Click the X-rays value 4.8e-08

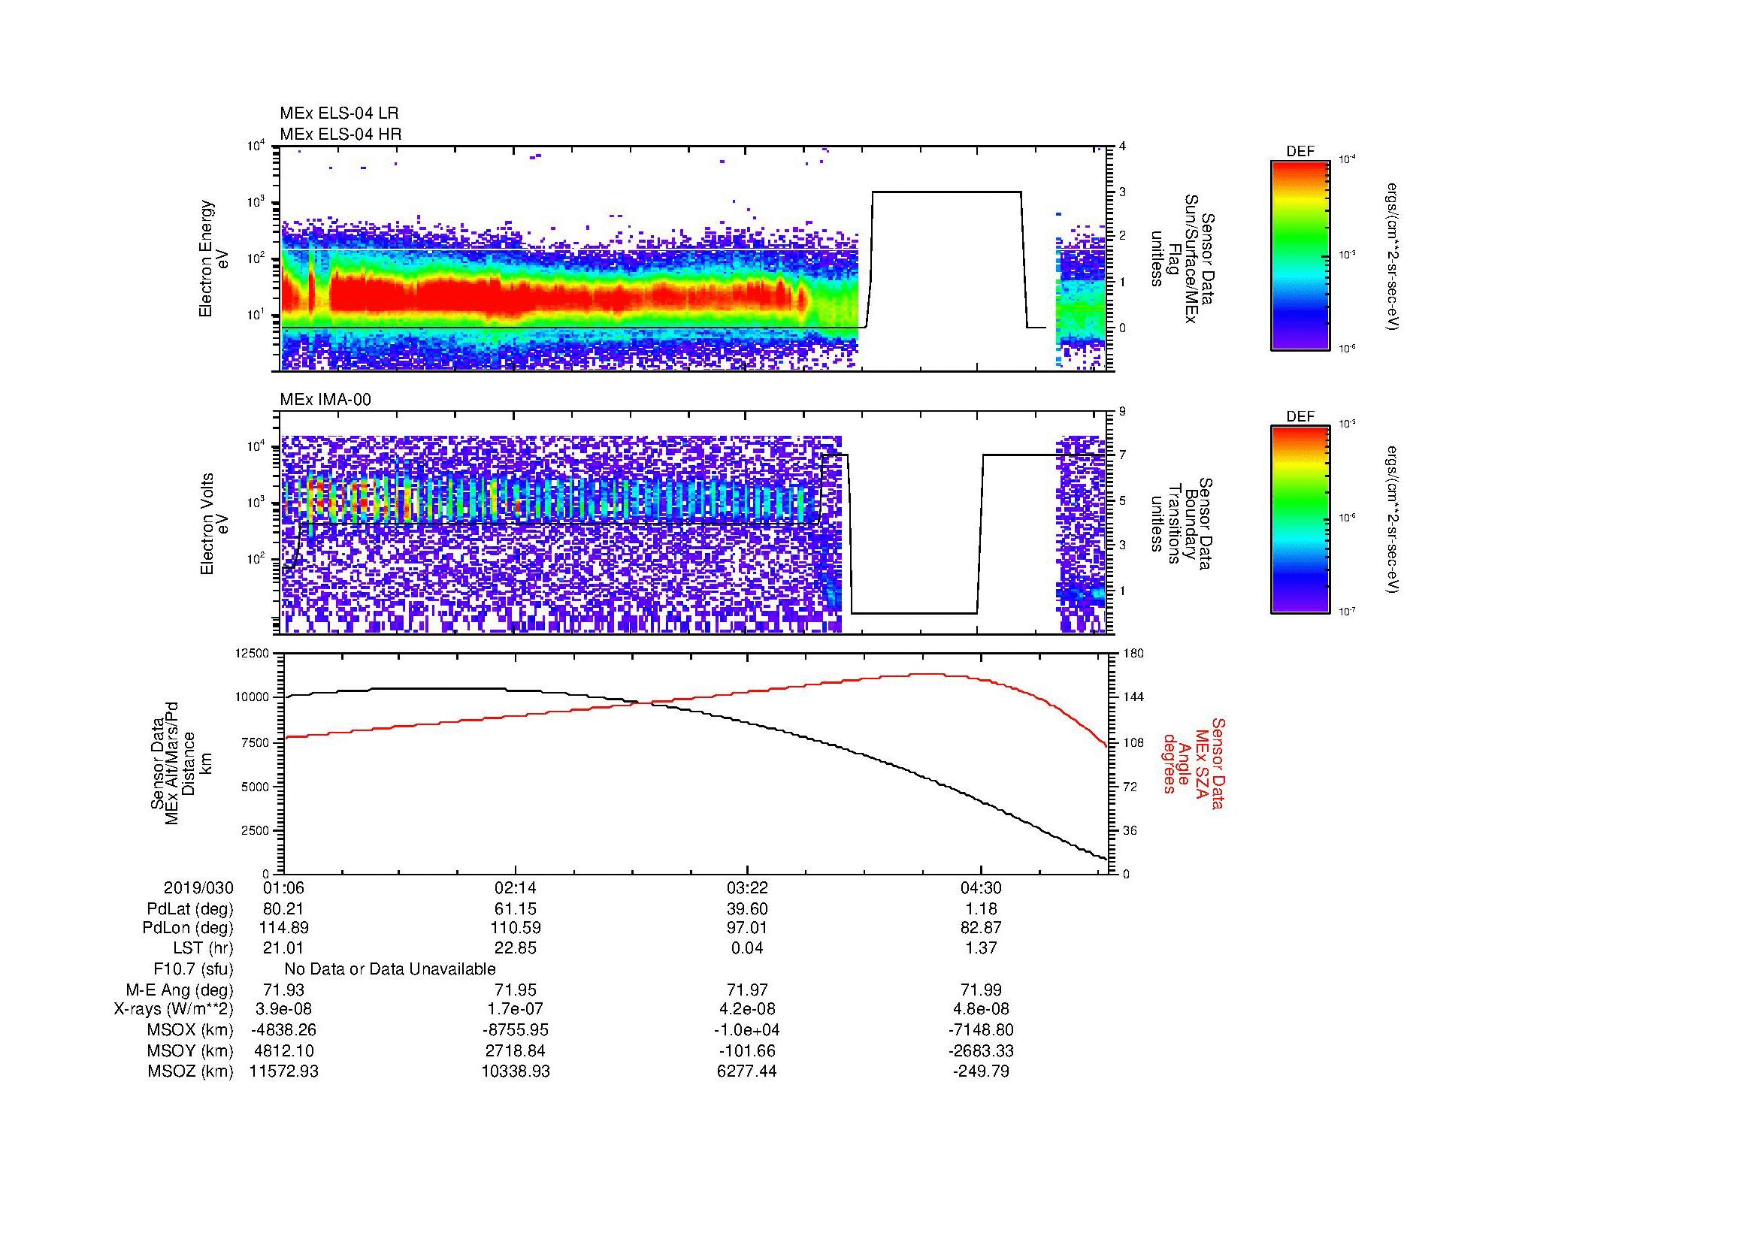coord(981,1009)
